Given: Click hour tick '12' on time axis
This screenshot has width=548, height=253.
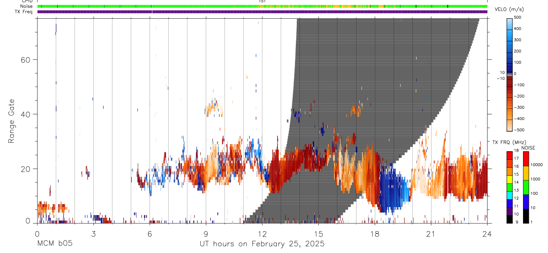Looking at the screenshot, I should 262,233.
